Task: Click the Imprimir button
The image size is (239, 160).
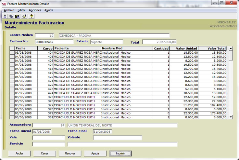Action: coord(120,153)
